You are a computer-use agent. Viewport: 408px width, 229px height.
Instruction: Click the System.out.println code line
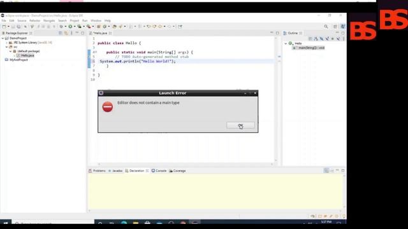[138, 61]
